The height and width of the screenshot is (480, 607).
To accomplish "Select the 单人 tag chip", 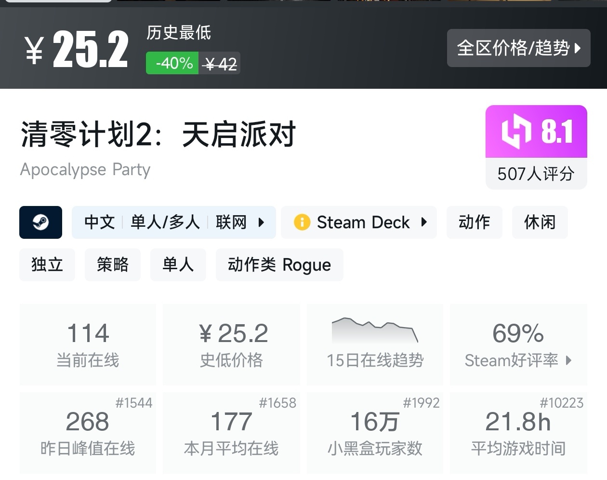I will tap(178, 265).
